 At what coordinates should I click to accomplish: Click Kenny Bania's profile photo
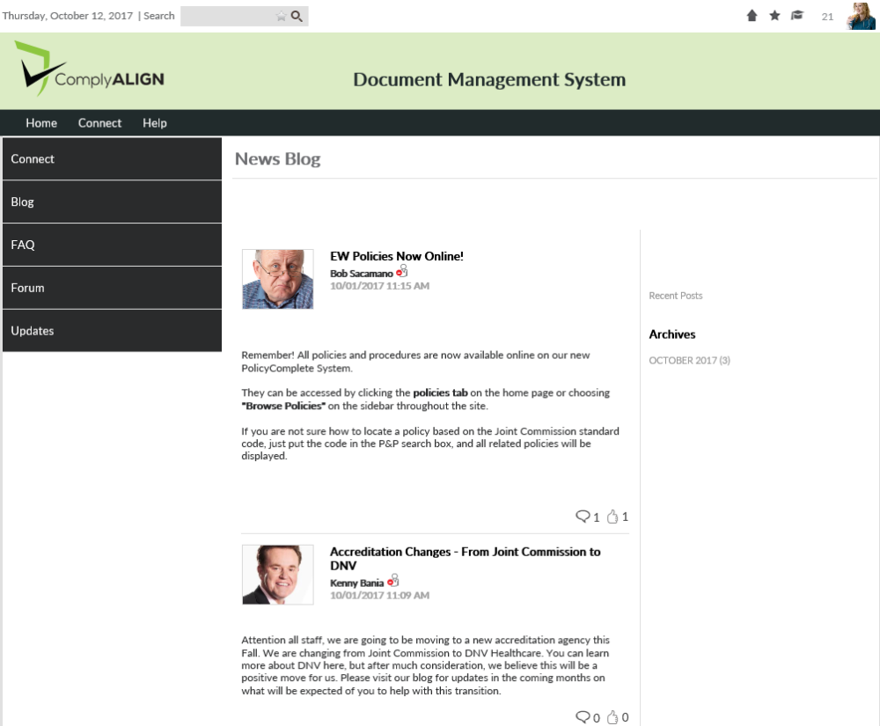click(278, 575)
